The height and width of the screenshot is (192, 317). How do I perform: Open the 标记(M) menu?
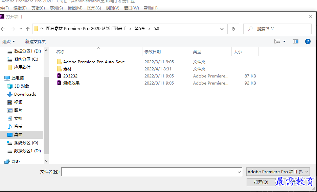[75, 8]
